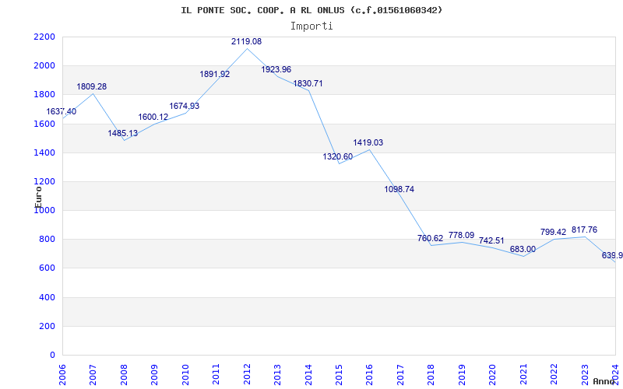Image resolution: width=623 pixels, height=389 pixels.
Task: Select the 1485.13 data label
Action: (123, 133)
